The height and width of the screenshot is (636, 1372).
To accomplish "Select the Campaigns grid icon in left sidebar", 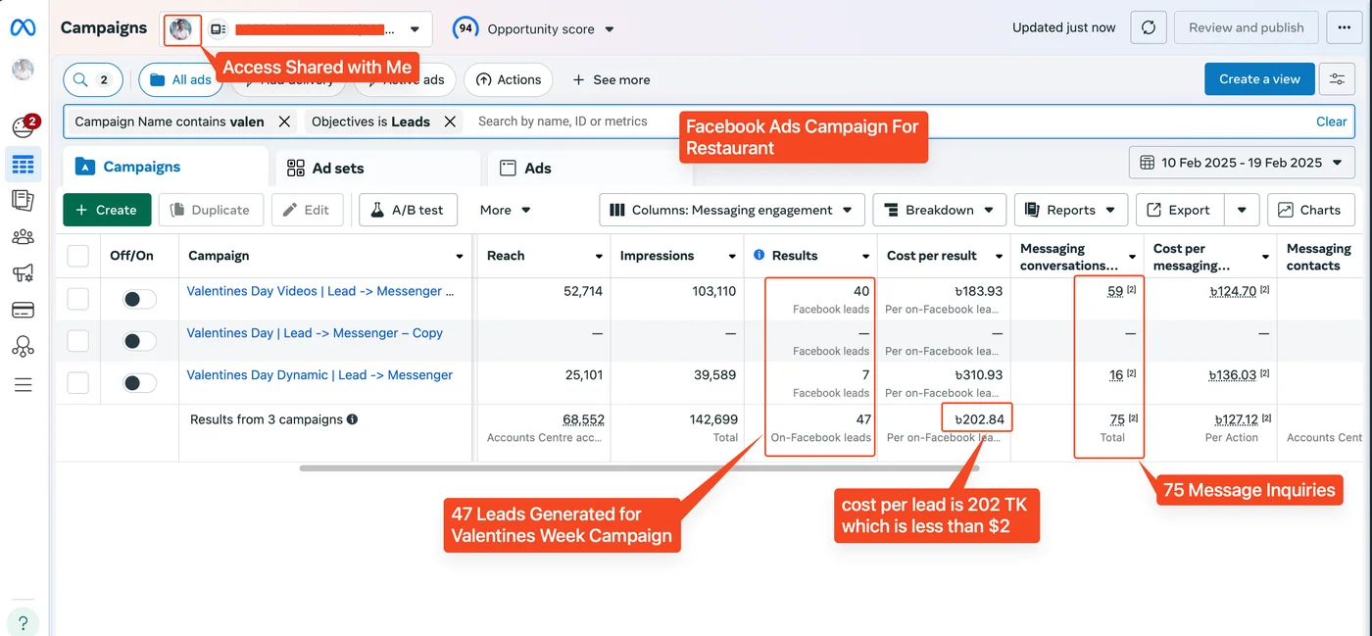I will tap(23, 163).
